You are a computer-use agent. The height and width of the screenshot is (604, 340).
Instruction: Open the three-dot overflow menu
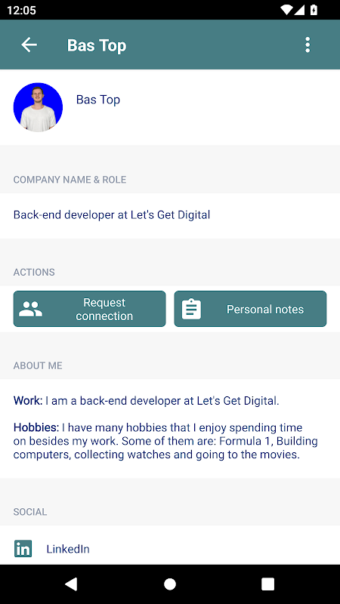308,45
